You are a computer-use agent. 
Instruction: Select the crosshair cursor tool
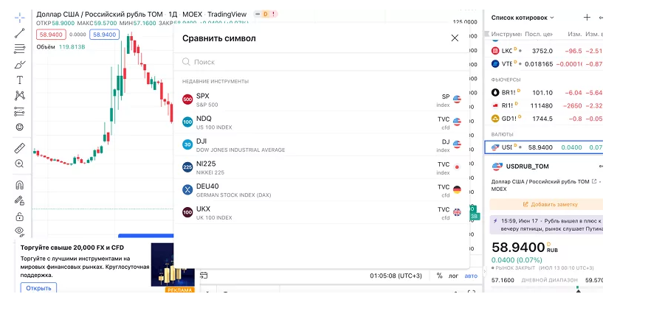[x=19, y=18]
